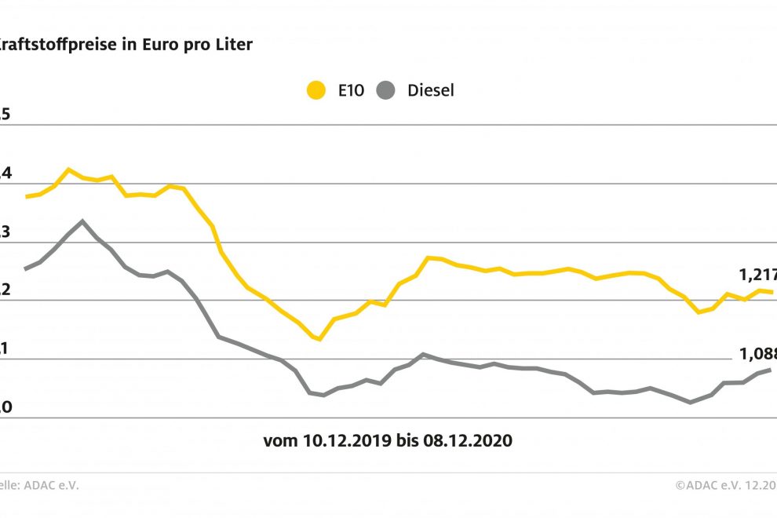Click the 1,0 y-axis label at the baseline
Viewport: 777px width, 518px height.
point(5,407)
